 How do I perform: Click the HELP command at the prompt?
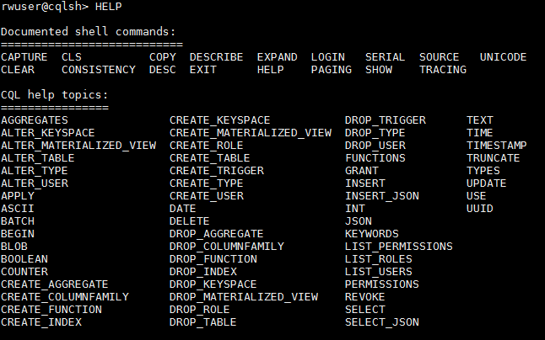[109, 7]
